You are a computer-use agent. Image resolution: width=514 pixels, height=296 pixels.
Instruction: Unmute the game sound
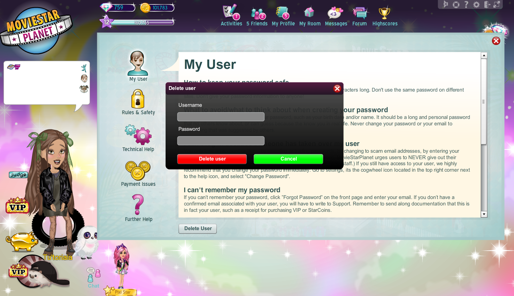point(446,4)
